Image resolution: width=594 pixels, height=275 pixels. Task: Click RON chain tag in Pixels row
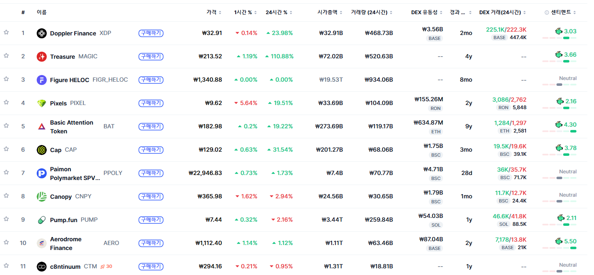click(x=435, y=108)
